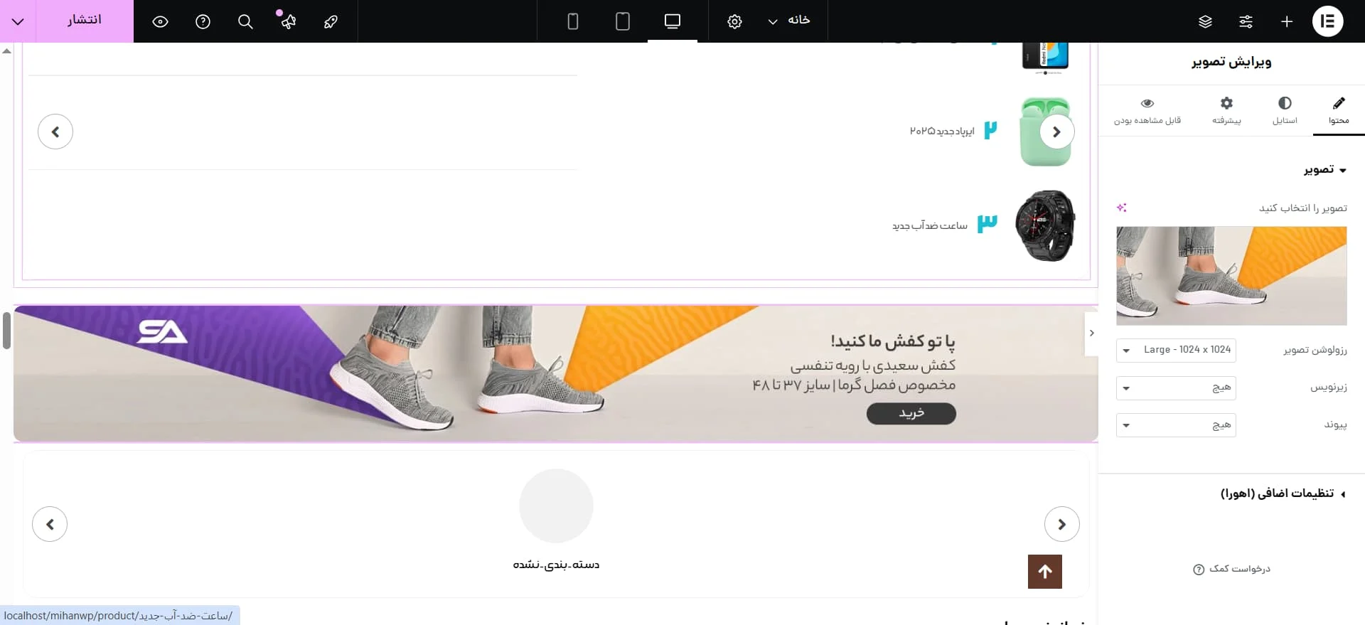1365x625 pixels.
Task: Switch to tablet preview mode
Action: click(x=623, y=21)
